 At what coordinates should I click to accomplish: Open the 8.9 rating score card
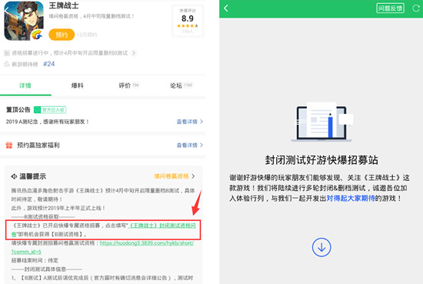[x=188, y=21]
